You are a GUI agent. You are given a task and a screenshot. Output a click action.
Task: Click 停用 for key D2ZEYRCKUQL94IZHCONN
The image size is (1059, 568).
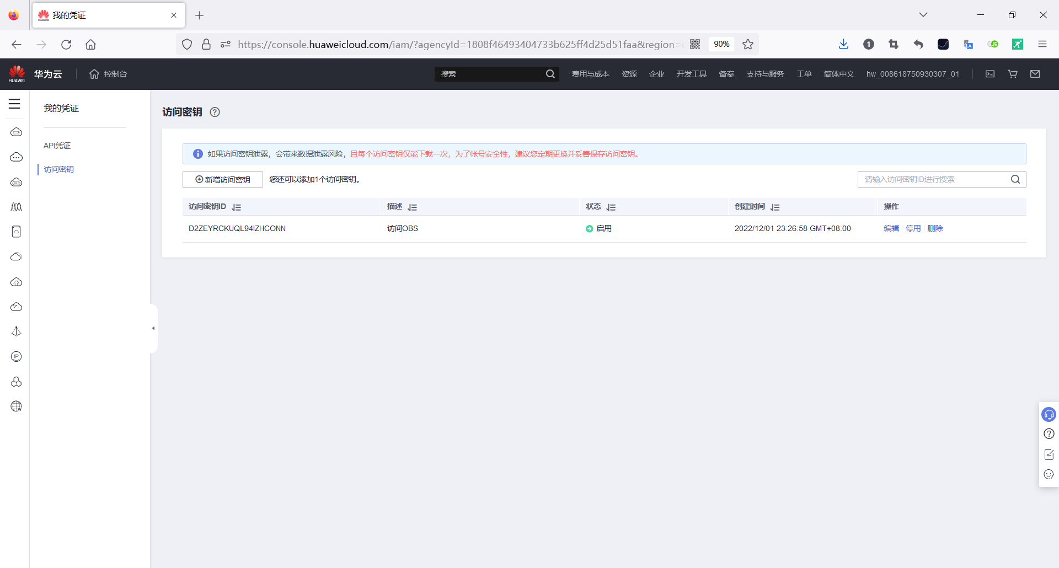point(913,228)
